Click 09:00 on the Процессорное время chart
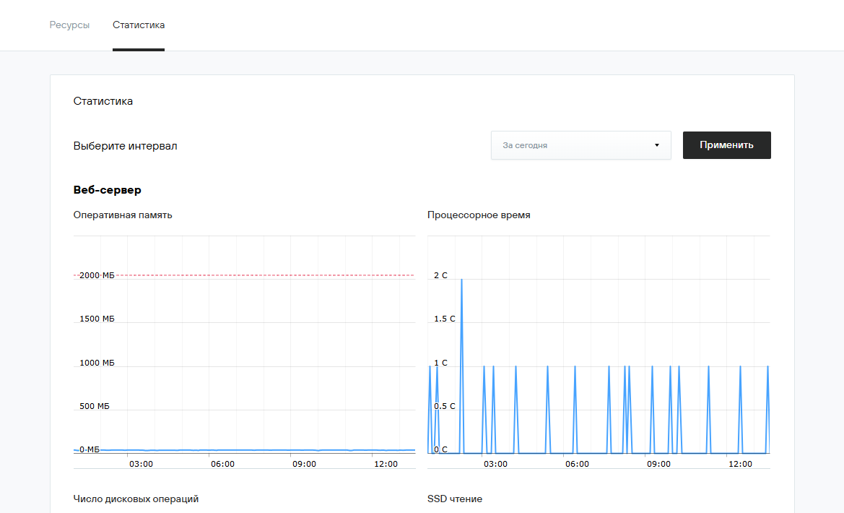The width and height of the screenshot is (844, 513). coord(658,464)
